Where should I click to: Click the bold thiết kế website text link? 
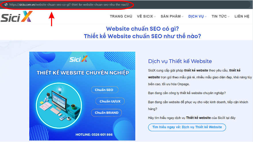(196, 70)
